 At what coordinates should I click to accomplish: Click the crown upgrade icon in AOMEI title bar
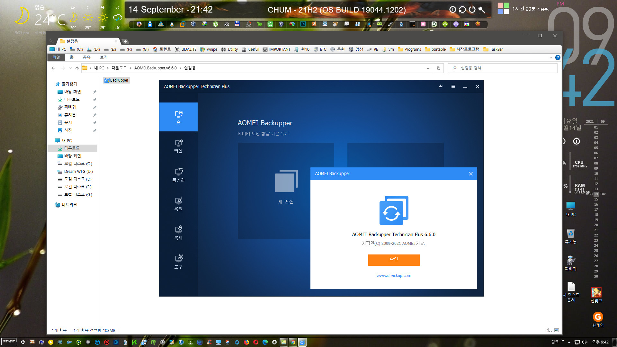click(x=441, y=86)
